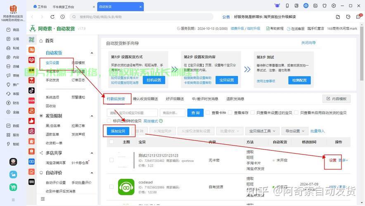Collapse the 多店共享 menu section
Screen dimensions: 365x206
(92, 153)
